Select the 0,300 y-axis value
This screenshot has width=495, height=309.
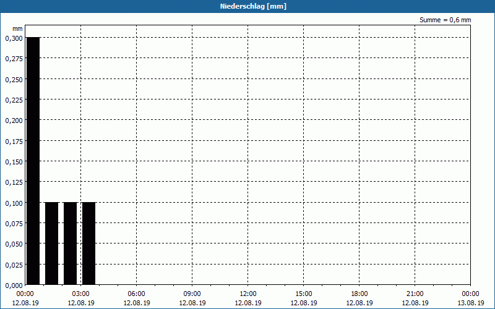(13, 38)
